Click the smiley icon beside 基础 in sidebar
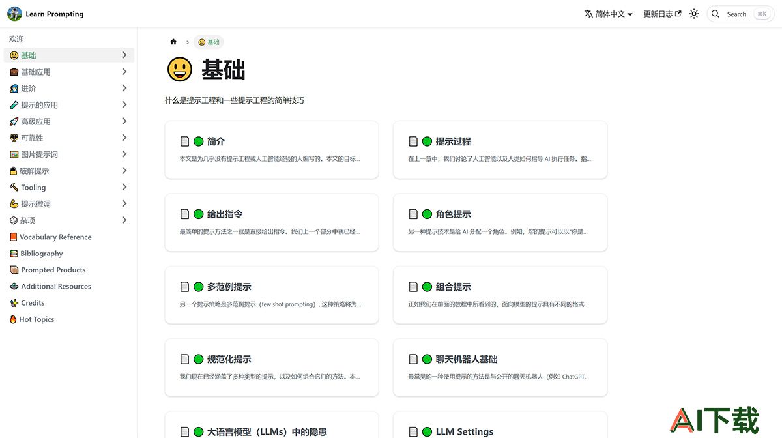 pyautogui.click(x=14, y=56)
